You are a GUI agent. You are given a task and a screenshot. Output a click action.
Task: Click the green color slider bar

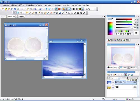124,22
